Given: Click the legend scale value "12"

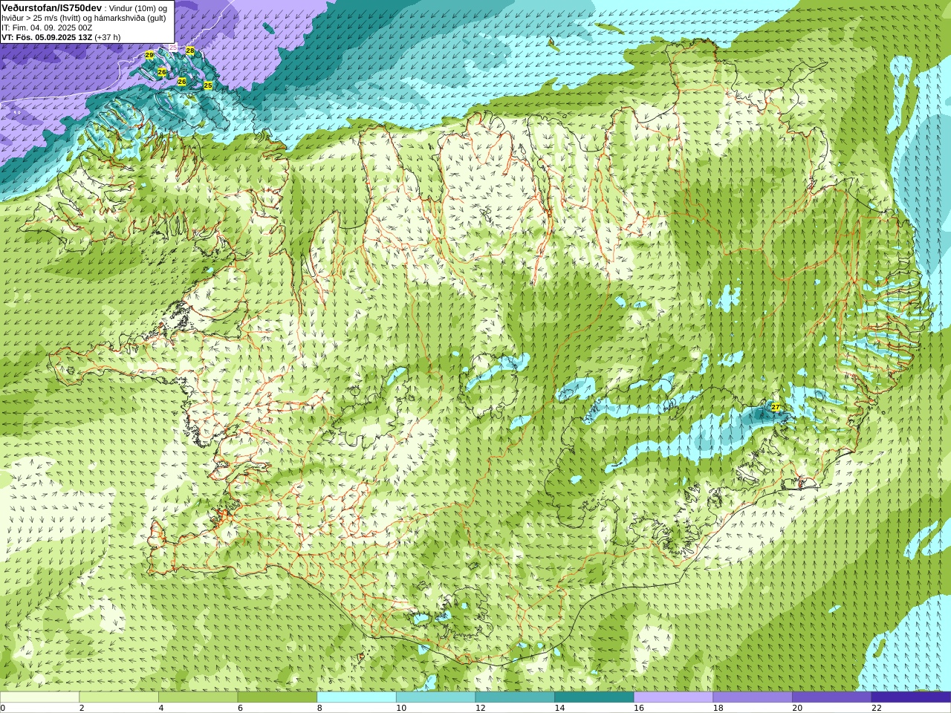Looking at the screenshot, I should 480,708.
